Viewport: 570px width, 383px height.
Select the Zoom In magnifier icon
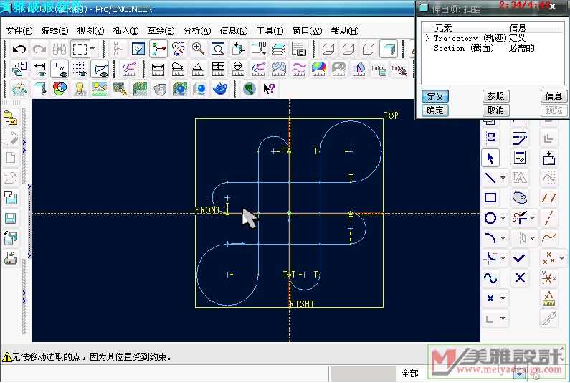pos(198,49)
